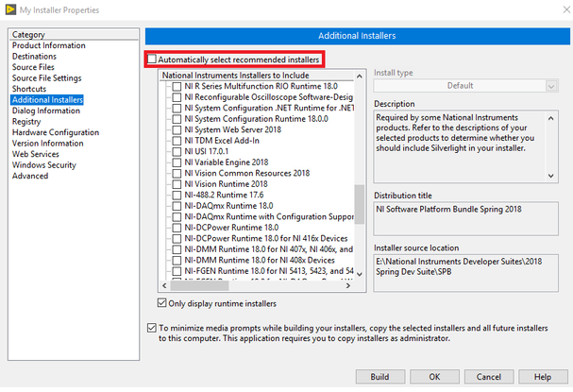
Task: Check NI-488.2 Runtime 17.6
Action: tap(177, 195)
